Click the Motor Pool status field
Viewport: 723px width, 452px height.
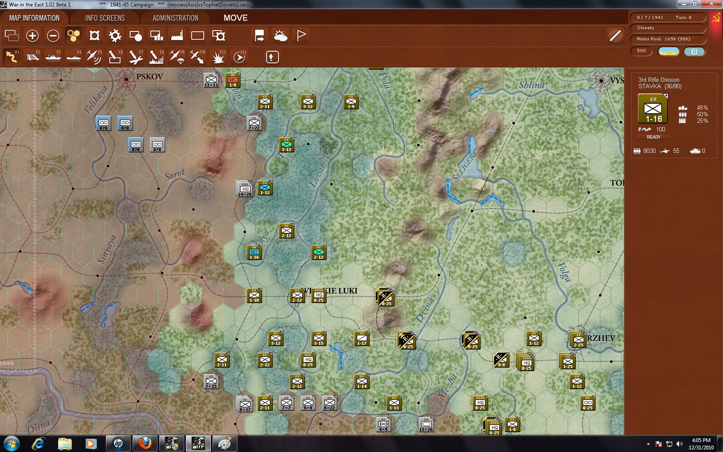pos(668,39)
